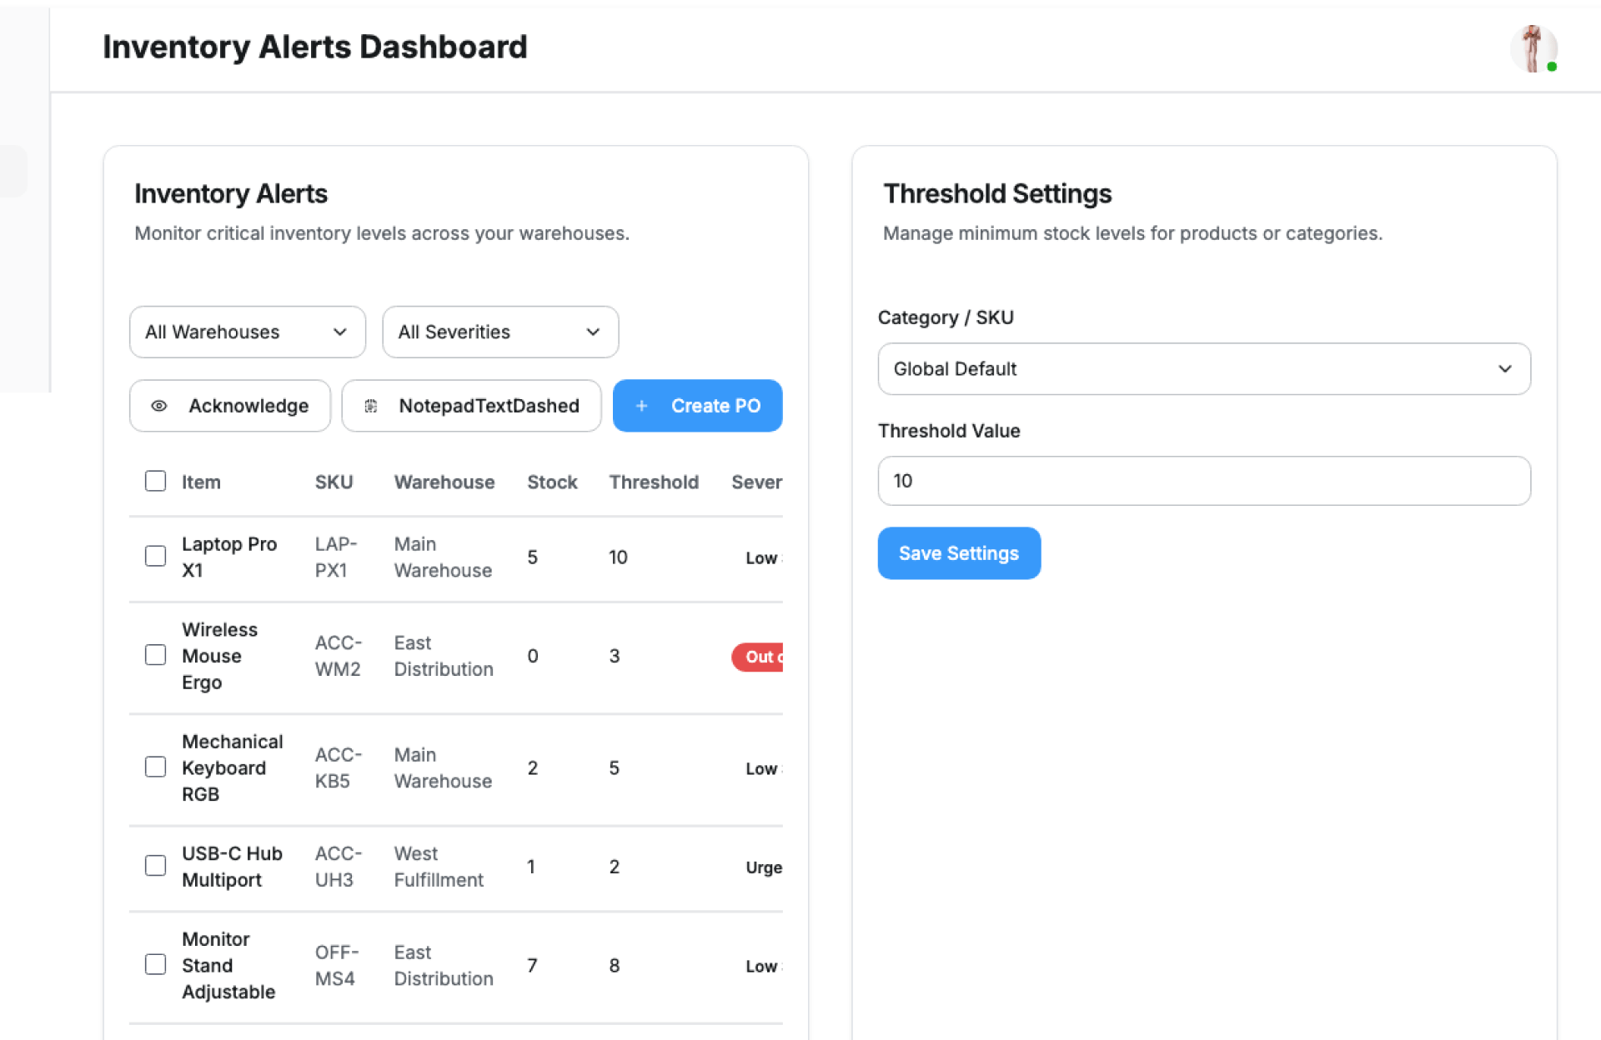Open the user avatar in header
This screenshot has width=1601, height=1040.
tap(1533, 48)
